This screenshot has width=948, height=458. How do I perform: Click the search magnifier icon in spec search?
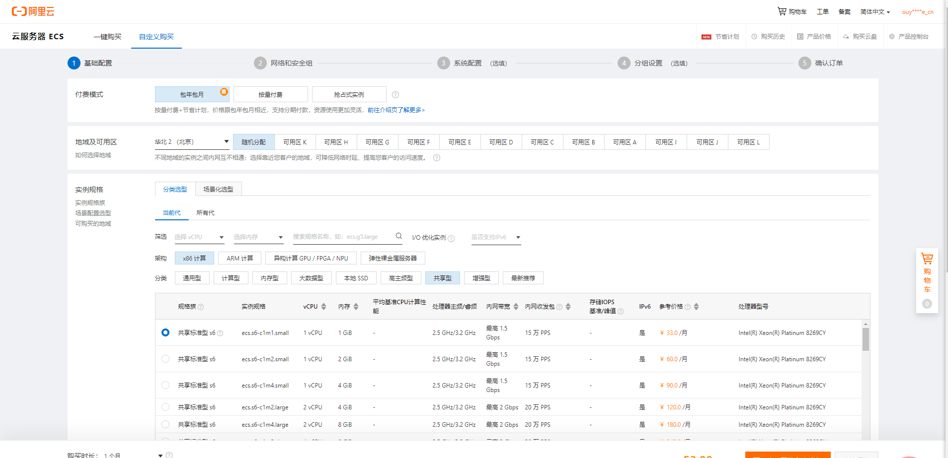(x=398, y=236)
